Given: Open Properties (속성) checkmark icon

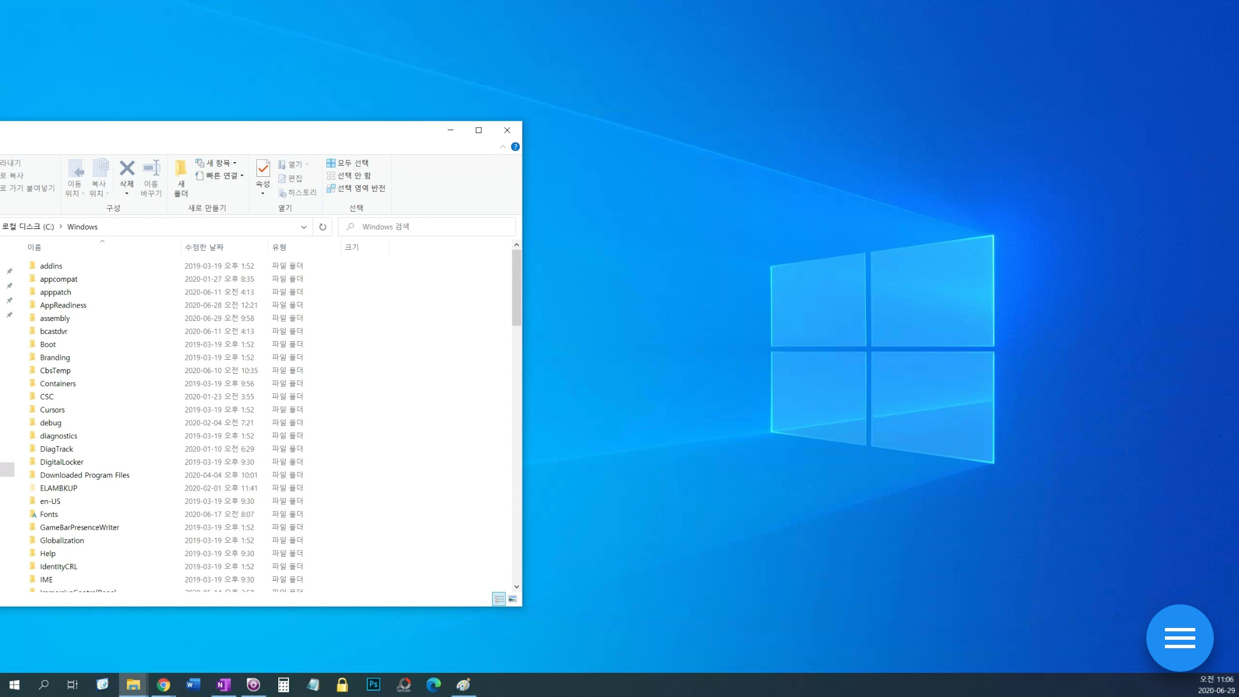Looking at the screenshot, I should click(263, 168).
